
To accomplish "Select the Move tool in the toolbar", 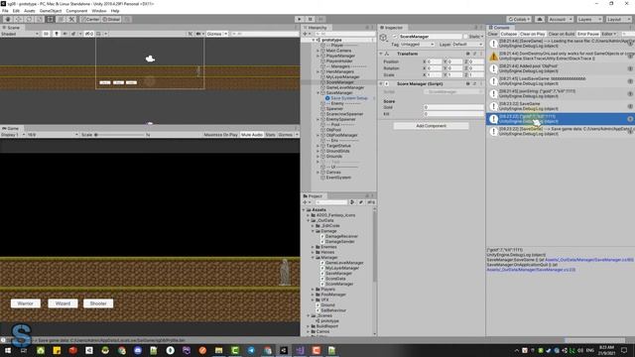I will click(x=18, y=19).
